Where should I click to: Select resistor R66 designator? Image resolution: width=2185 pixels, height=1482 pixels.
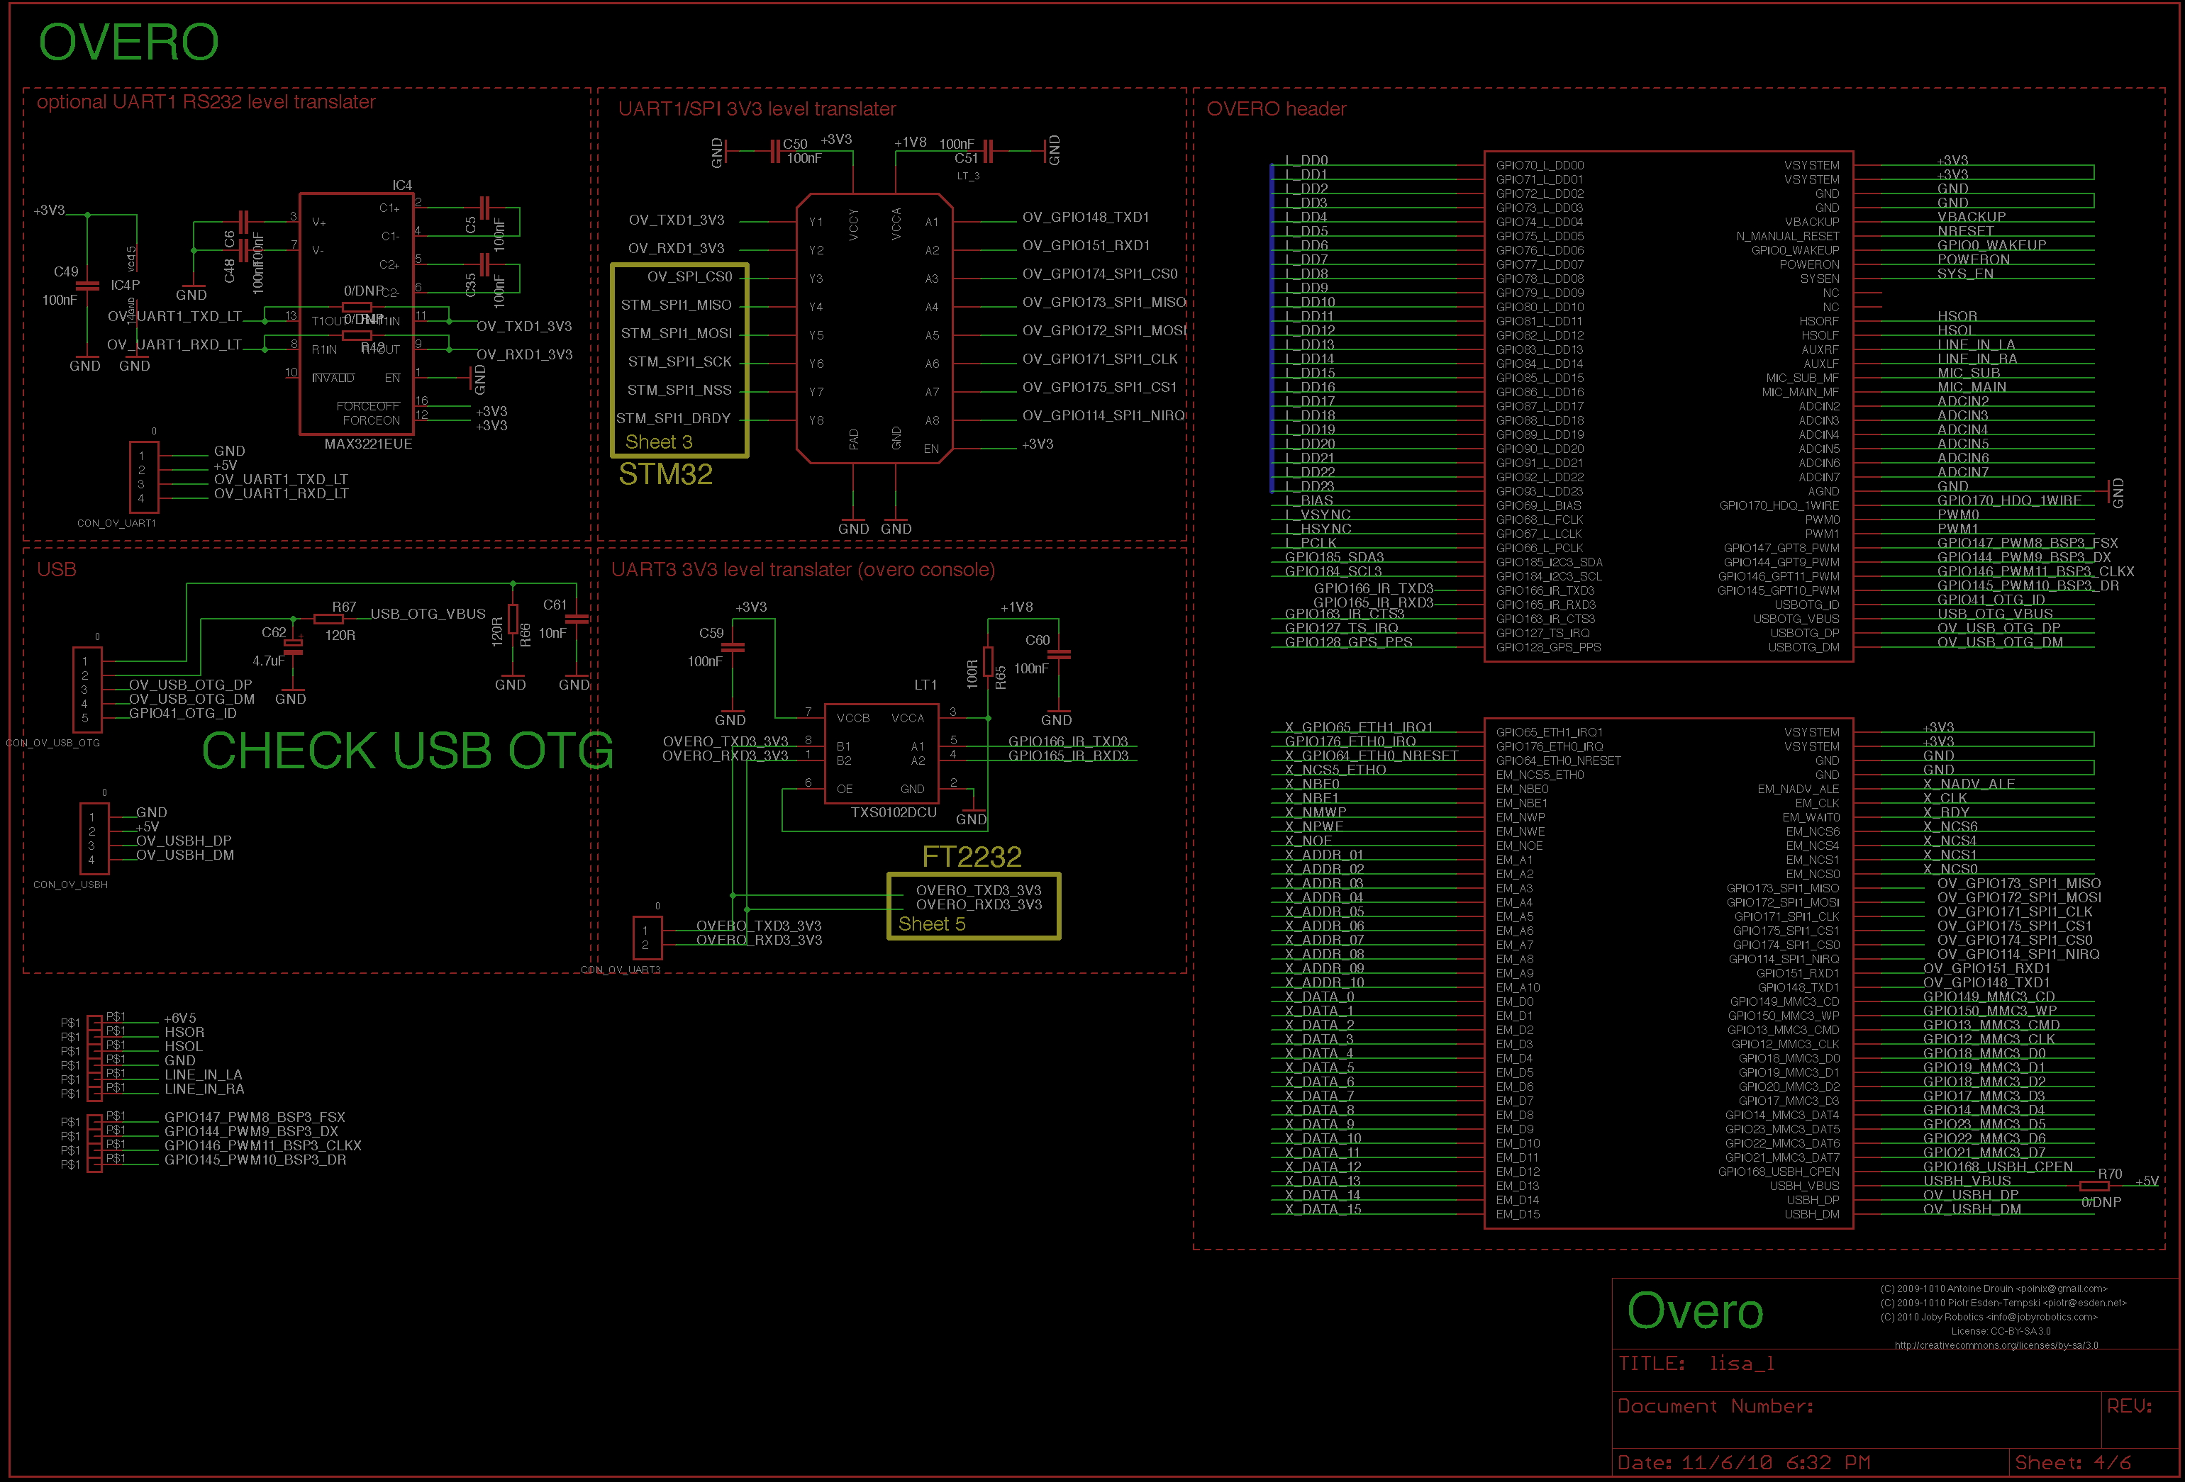526,635
